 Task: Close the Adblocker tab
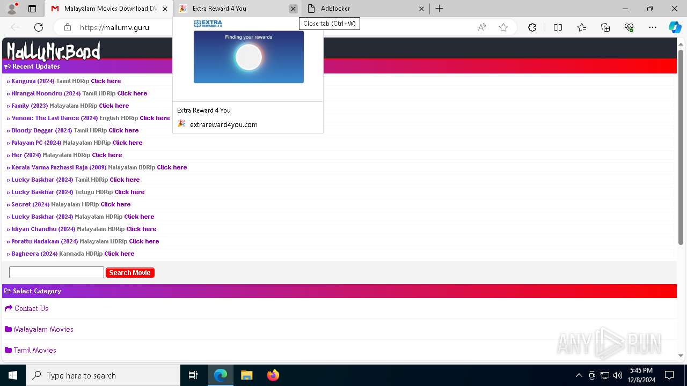coord(421,9)
